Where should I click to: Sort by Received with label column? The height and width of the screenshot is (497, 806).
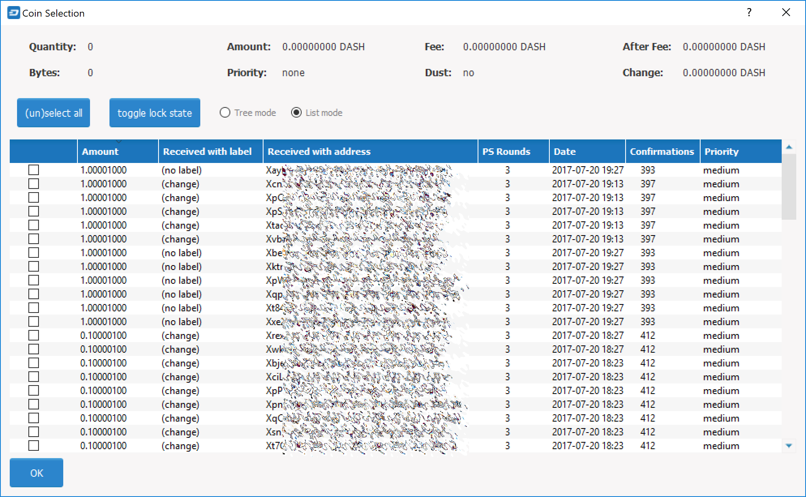211,151
